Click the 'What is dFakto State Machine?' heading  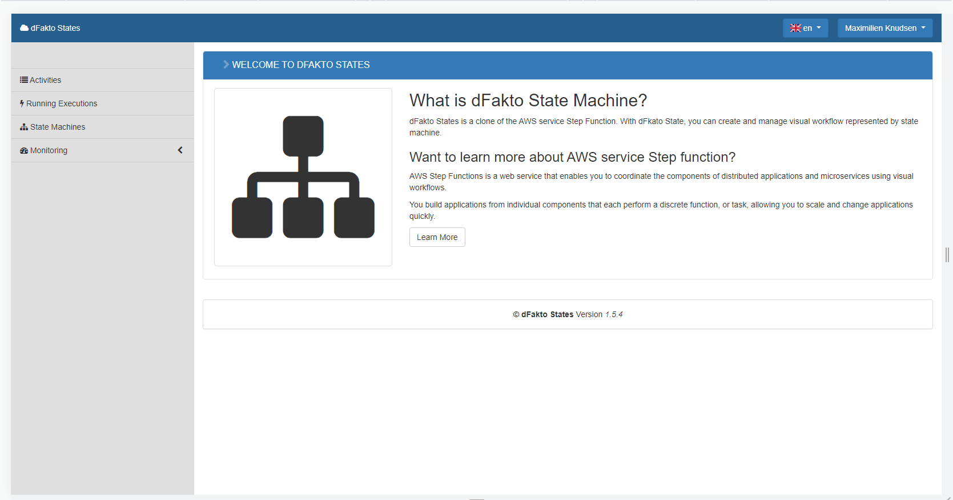pyautogui.click(x=528, y=101)
